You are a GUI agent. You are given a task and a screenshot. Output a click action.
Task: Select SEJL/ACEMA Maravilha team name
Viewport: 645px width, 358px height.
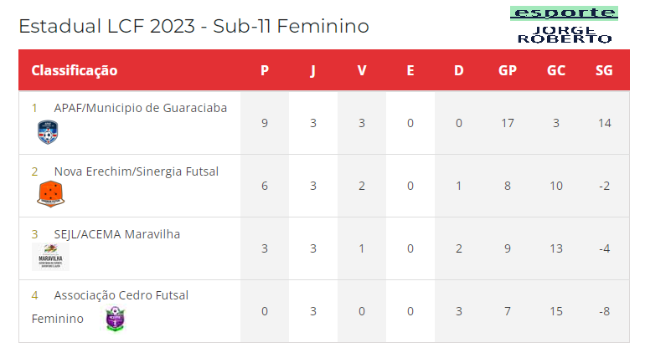(x=116, y=234)
